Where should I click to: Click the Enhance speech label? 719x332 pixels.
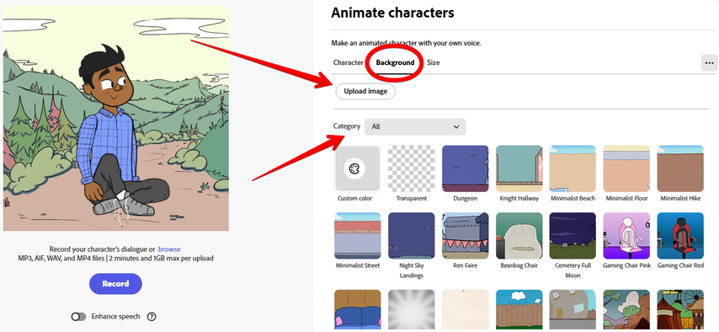[x=115, y=316]
